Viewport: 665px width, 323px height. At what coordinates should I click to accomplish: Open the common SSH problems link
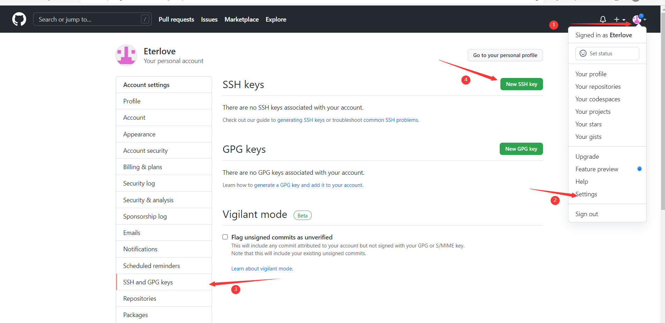click(x=391, y=120)
